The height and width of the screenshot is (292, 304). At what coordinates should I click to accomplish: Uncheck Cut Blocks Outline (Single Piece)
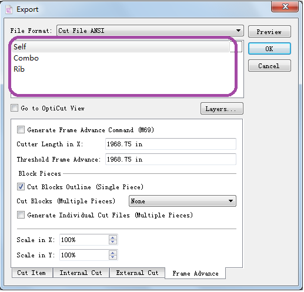(x=21, y=187)
